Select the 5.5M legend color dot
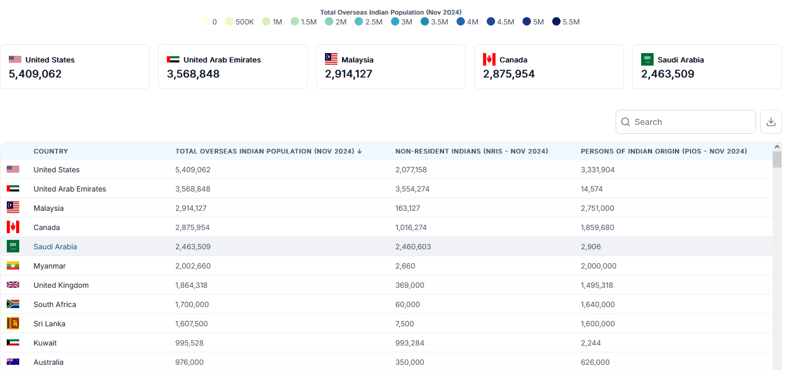The image size is (794, 370). click(556, 22)
